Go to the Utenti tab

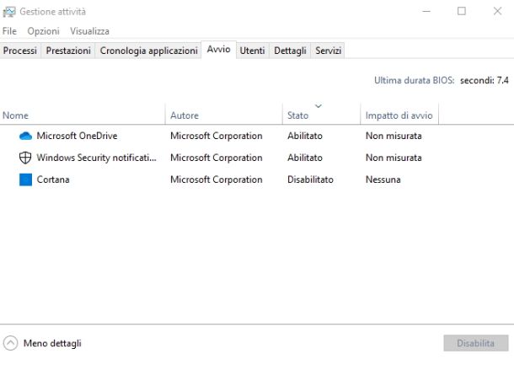pyautogui.click(x=252, y=51)
